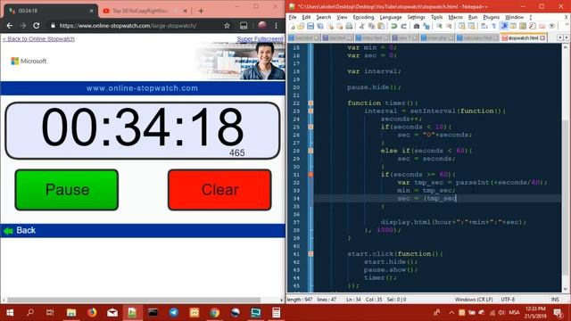Image resolution: width=571 pixels, height=321 pixels.
Task: Reload the online-stopwatch page
Action: tap(37, 26)
